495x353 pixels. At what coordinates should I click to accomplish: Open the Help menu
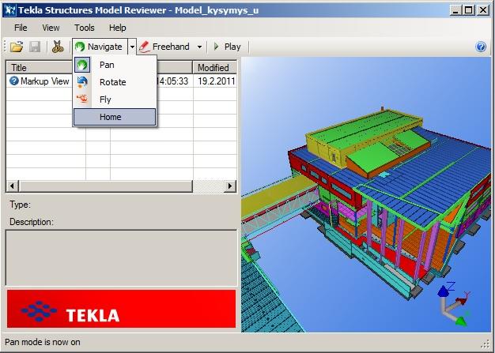click(118, 28)
